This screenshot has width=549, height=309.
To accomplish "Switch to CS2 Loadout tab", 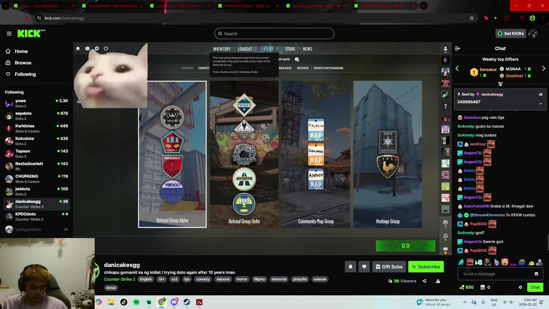I will pyautogui.click(x=245, y=49).
